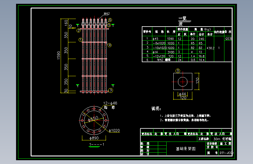Click the 0.6 unit mass cell

point(193,60)
